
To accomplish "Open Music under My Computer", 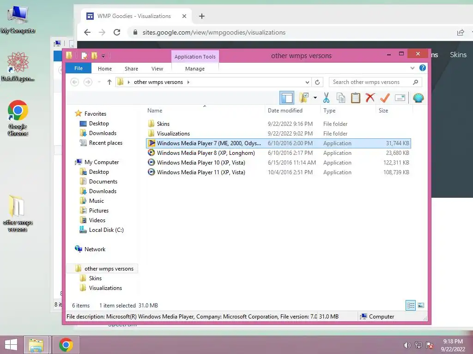I will click(x=96, y=201).
